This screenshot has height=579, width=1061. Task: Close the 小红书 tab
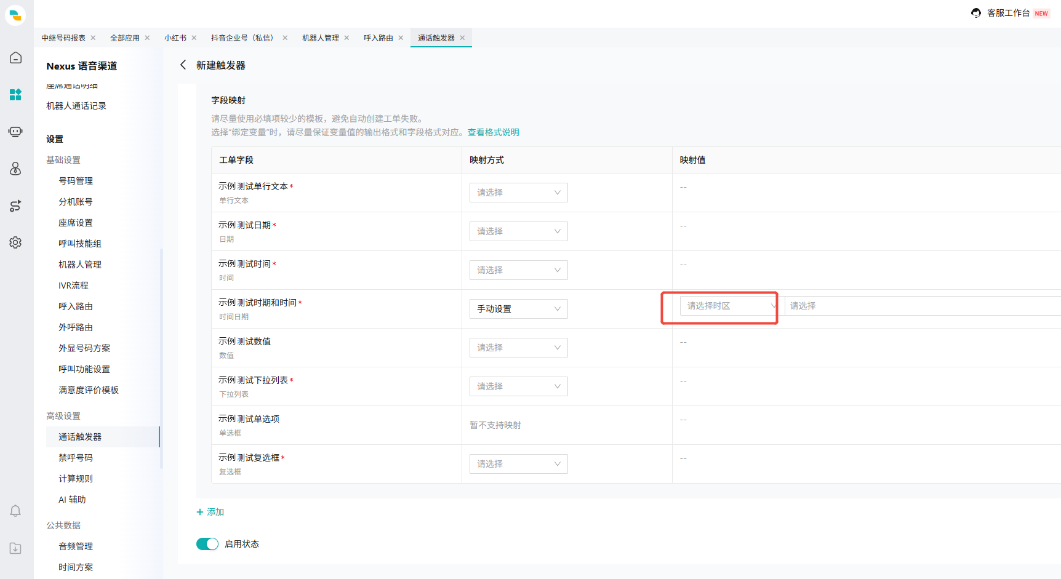194,38
